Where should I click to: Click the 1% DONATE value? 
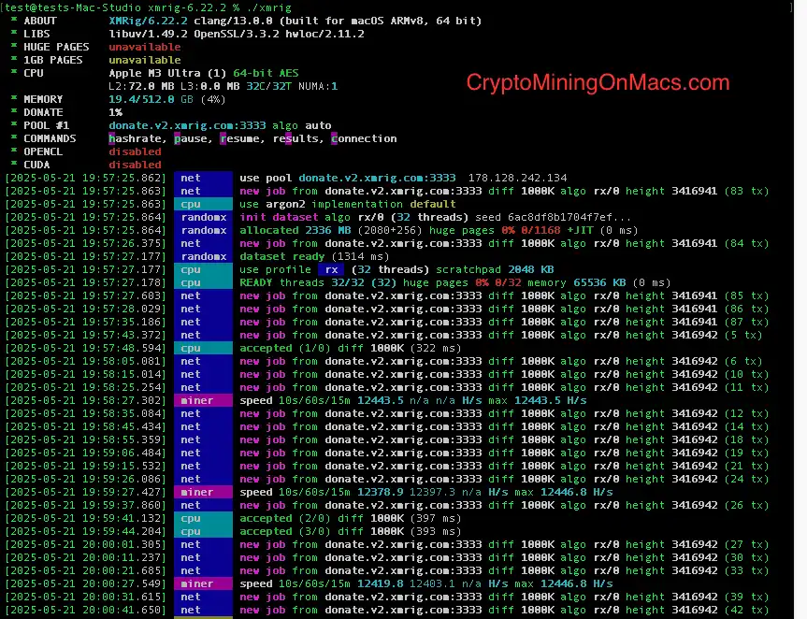(x=115, y=113)
